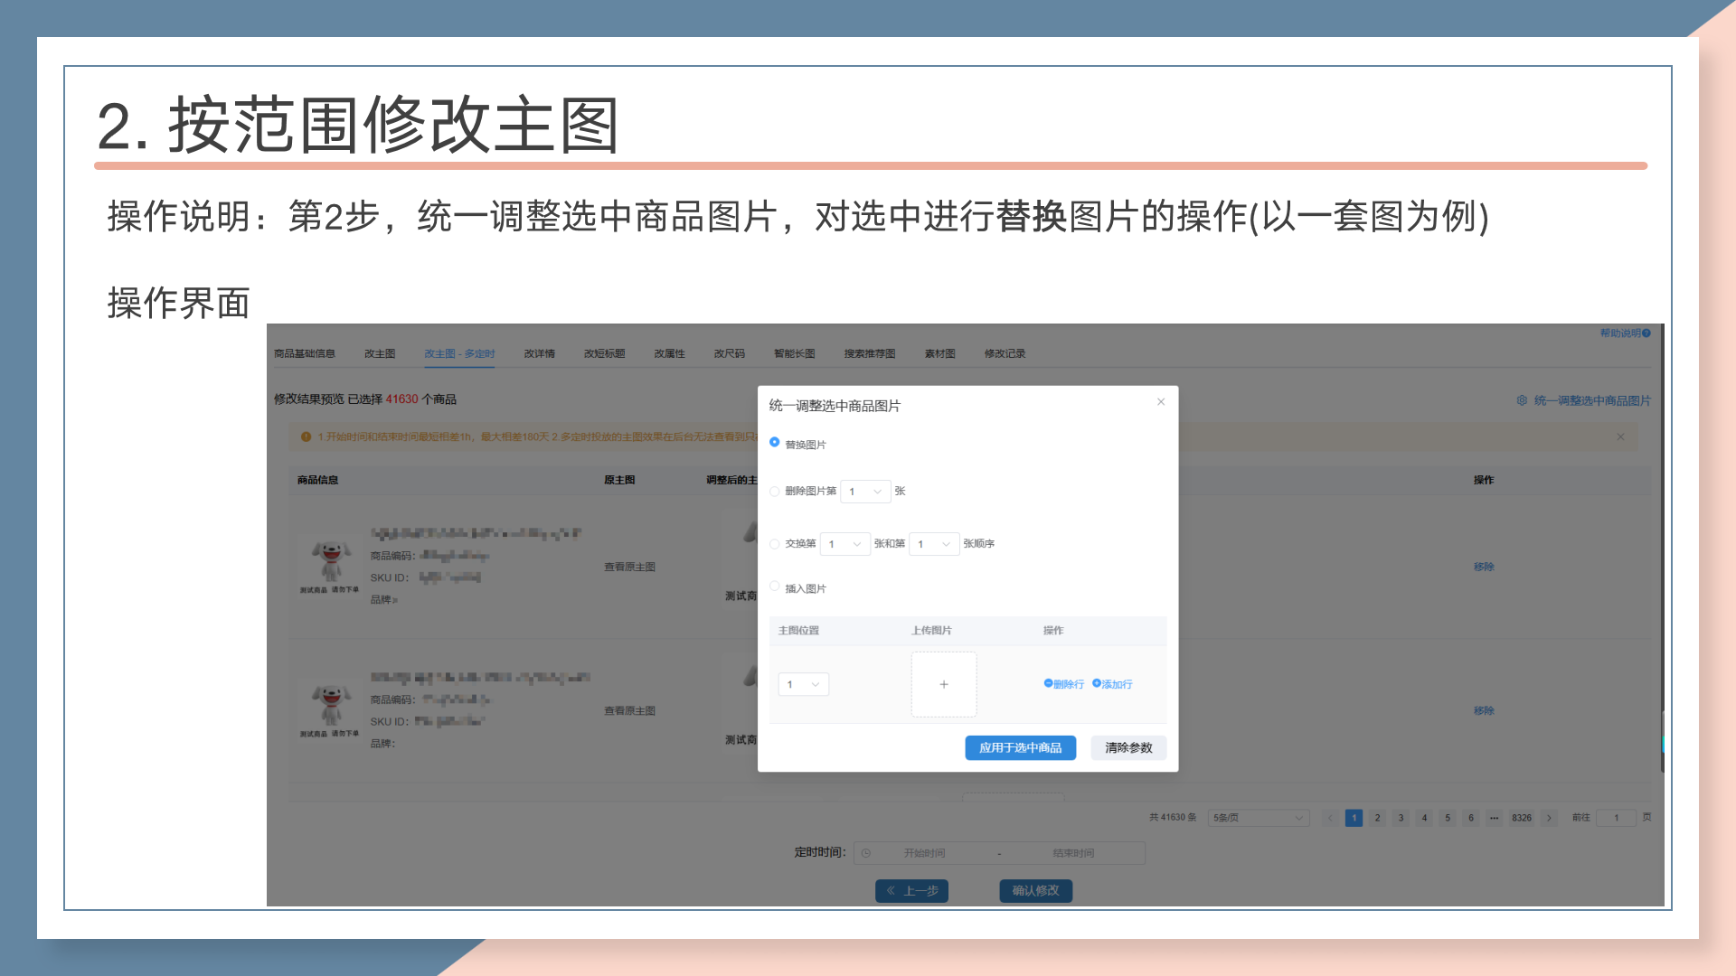1736x976 pixels.
Task: Switch to the 智能长图 tab
Action: (794, 353)
